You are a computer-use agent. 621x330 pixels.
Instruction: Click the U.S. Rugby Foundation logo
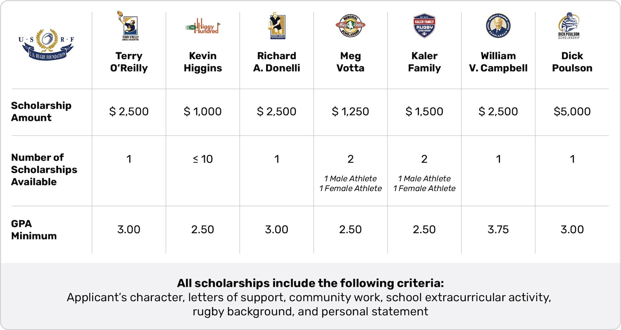click(x=46, y=44)
